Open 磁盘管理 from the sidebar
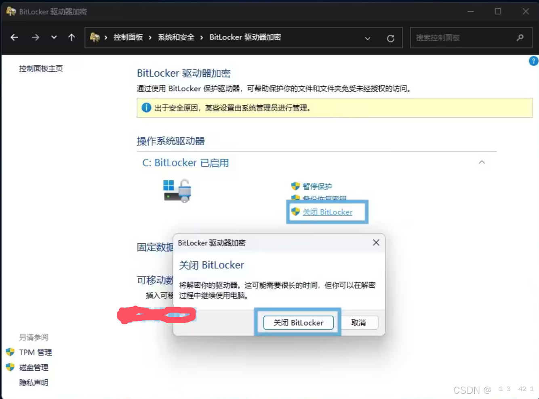Viewport: 539px width, 399px height. pyautogui.click(x=34, y=367)
